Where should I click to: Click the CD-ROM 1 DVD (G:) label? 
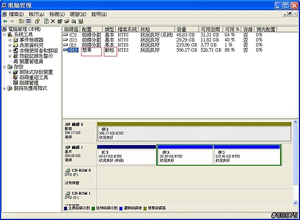79,197
